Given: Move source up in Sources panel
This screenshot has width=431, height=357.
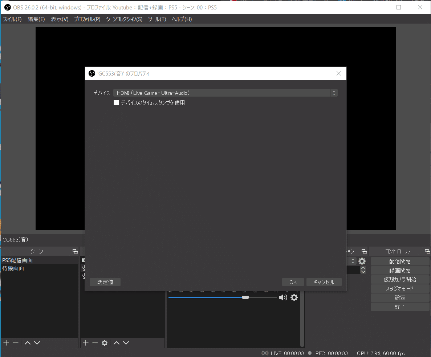Looking at the screenshot, I should pyautogui.click(x=117, y=343).
